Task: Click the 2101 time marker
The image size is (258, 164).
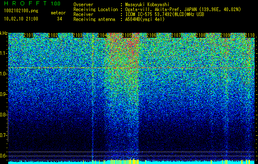Action: click(28, 35)
